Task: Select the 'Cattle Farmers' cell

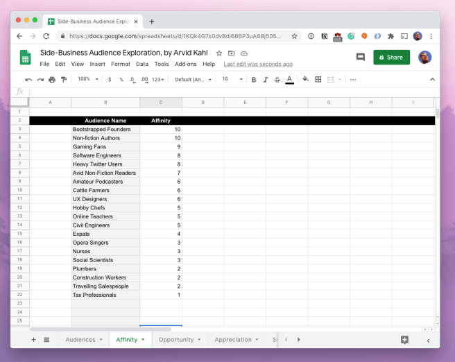Action: [105, 190]
